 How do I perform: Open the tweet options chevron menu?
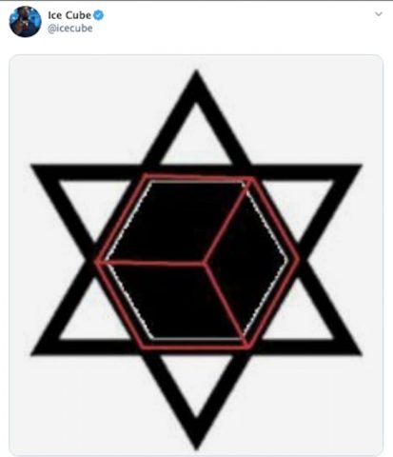tap(379, 14)
